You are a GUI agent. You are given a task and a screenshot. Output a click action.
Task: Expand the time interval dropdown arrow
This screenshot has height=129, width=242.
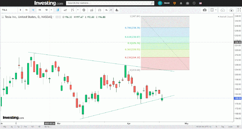pyautogui.click(x=51, y=10)
